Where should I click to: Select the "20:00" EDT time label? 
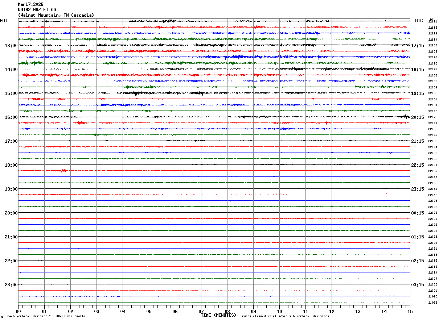click(x=11, y=213)
